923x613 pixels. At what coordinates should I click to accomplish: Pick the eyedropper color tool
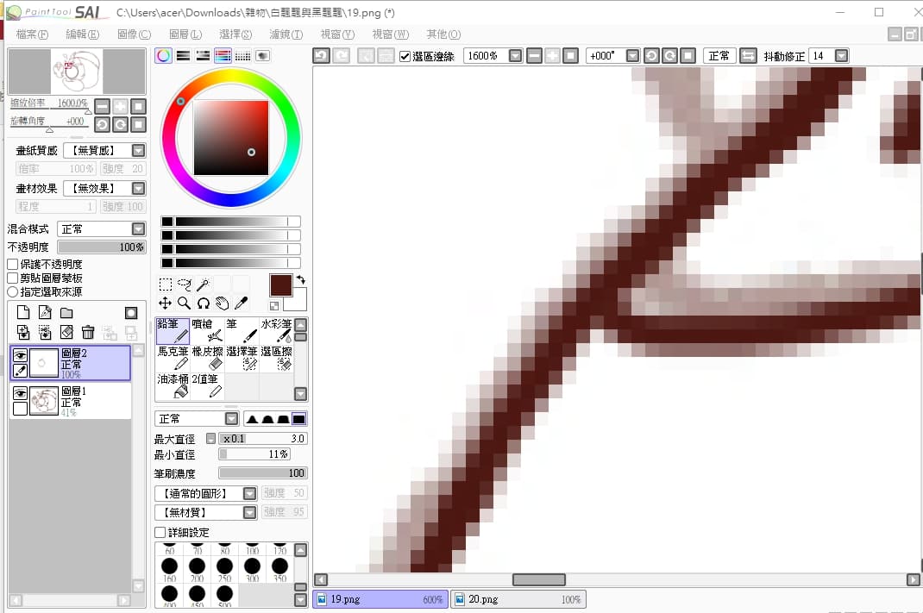click(241, 303)
